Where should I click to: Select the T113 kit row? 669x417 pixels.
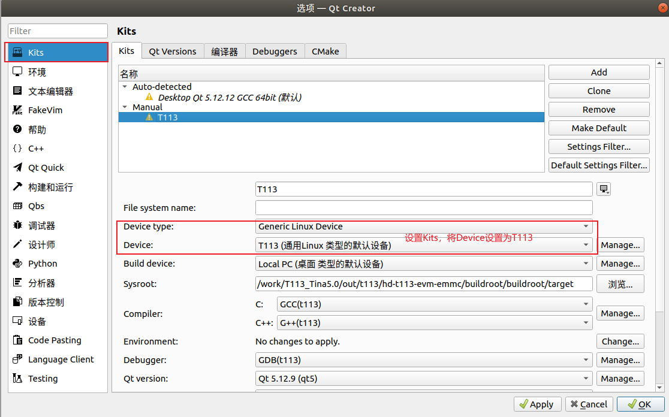click(331, 117)
